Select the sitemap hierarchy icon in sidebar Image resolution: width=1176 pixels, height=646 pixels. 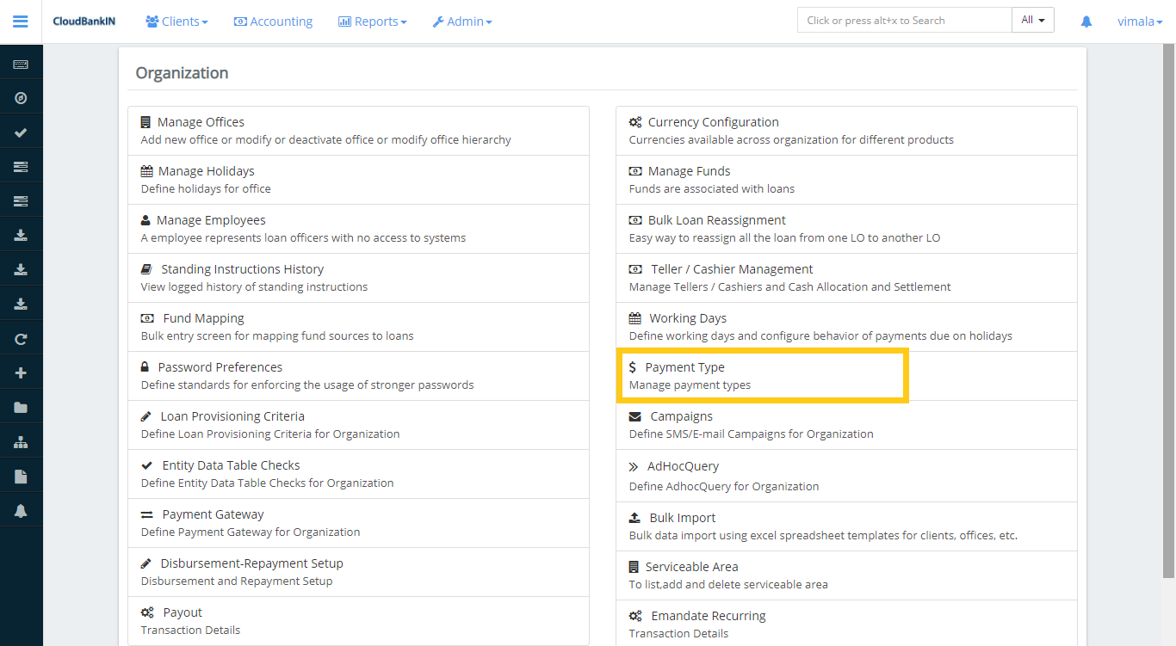(21, 442)
